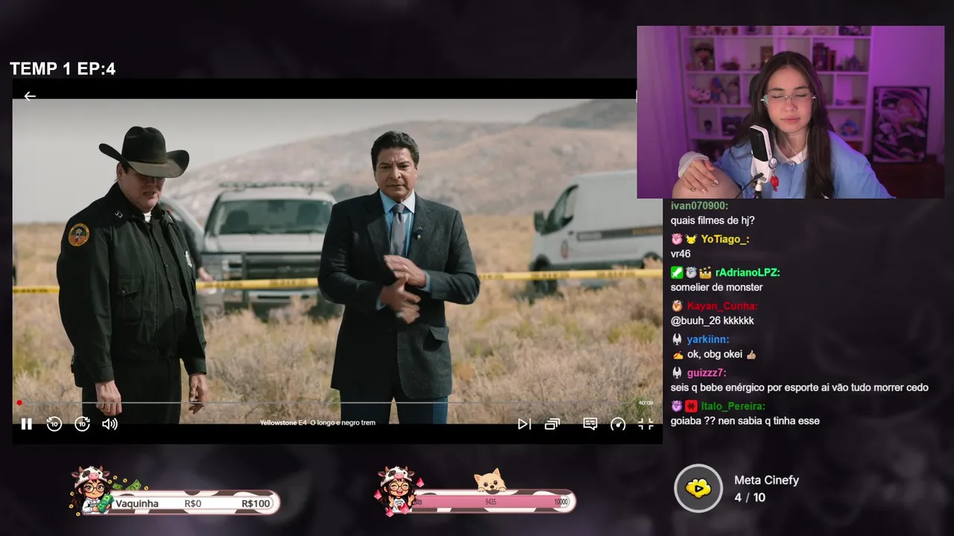The width and height of the screenshot is (954, 536).
Task: Click username YoTiago_ in chat
Action: (724, 239)
